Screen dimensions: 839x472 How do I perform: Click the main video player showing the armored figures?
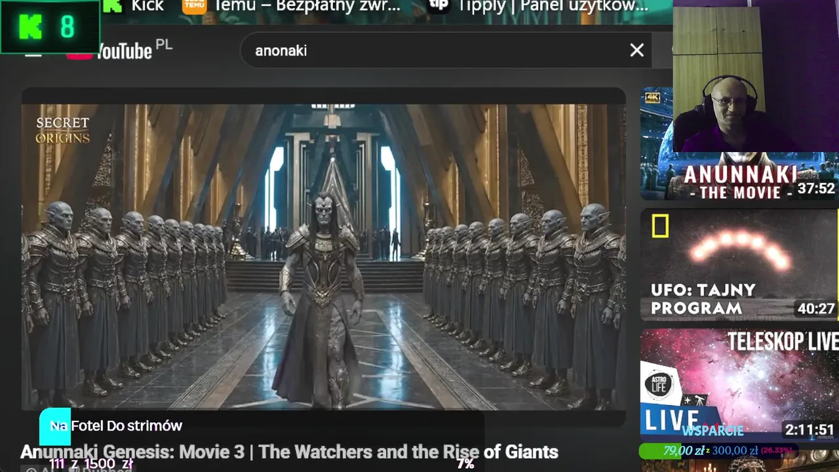click(324, 257)
